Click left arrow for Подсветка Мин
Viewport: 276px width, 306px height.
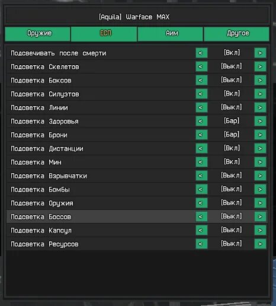pyautogui.click(x=201, y=162)
